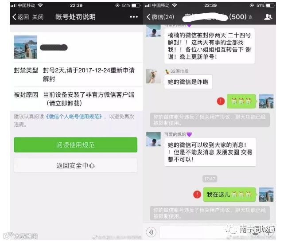Tap the profile photo on penalty page
284x242 pixels.
tap(26, 47)
